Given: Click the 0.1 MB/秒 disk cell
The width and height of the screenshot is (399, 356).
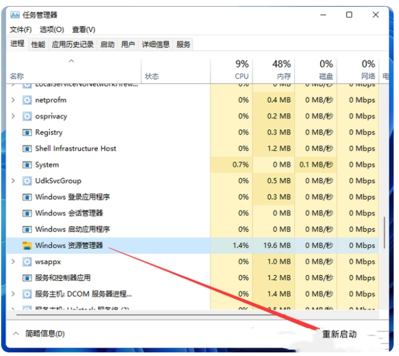Looking at the screenshot, I should (x=316, y=165).
